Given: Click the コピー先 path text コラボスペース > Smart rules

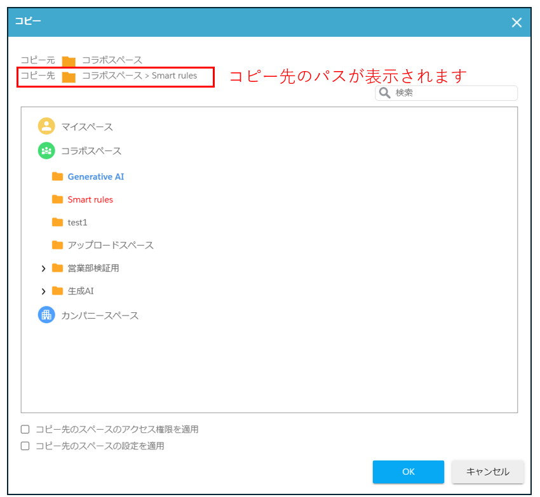Looking at the screenshot, I should pos(140,76).
